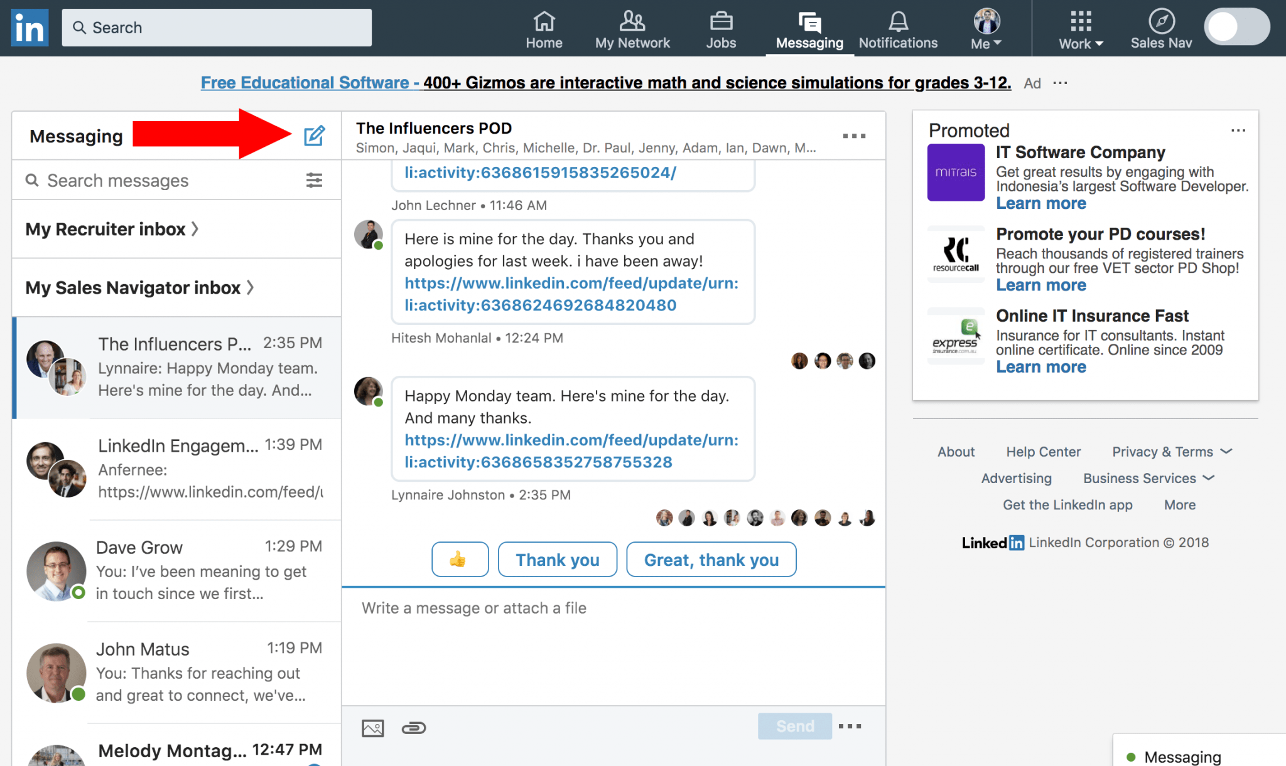Click the 'Thank you' quick reply

tap(557, 559)
